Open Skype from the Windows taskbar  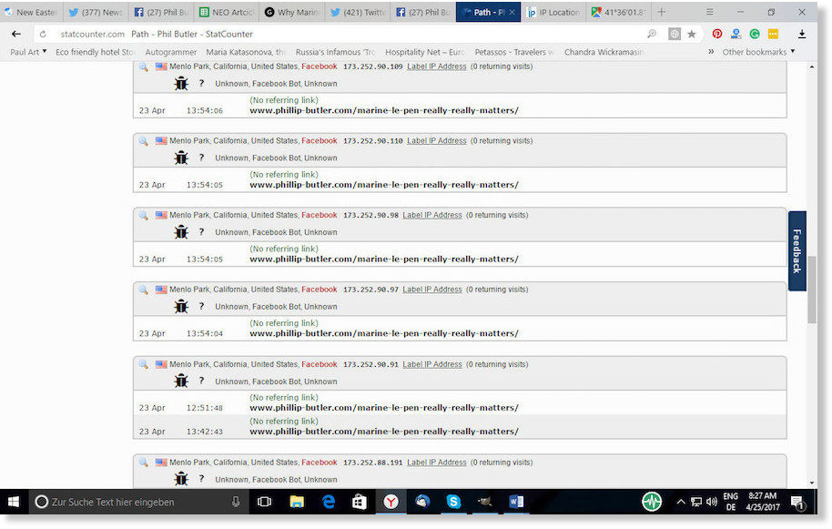[453, 502]
